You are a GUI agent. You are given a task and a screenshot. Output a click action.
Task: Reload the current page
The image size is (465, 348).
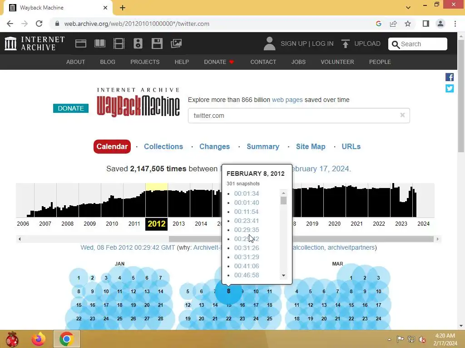(39, 24)
